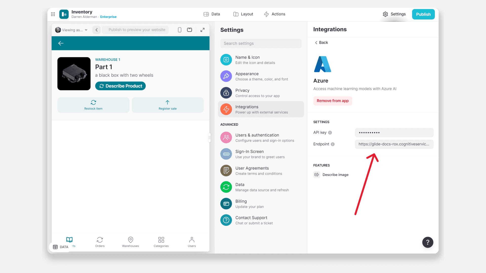Switch preview to phone device icon
The width and height of the screenshot is (486, 273).
[179, 30]
